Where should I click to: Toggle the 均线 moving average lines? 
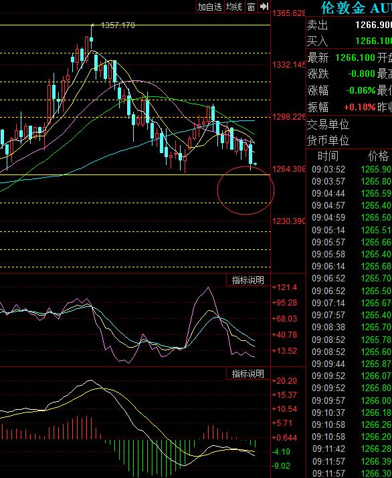tap(234, 7)
